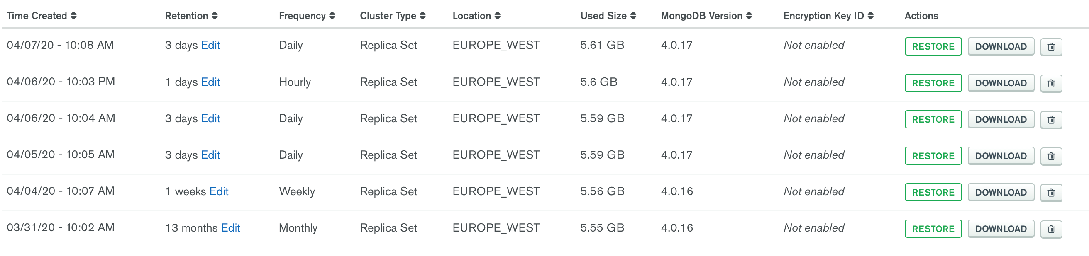Delete the 04/07/20 10:08 AM snapshot

[x=1051, y=46]
